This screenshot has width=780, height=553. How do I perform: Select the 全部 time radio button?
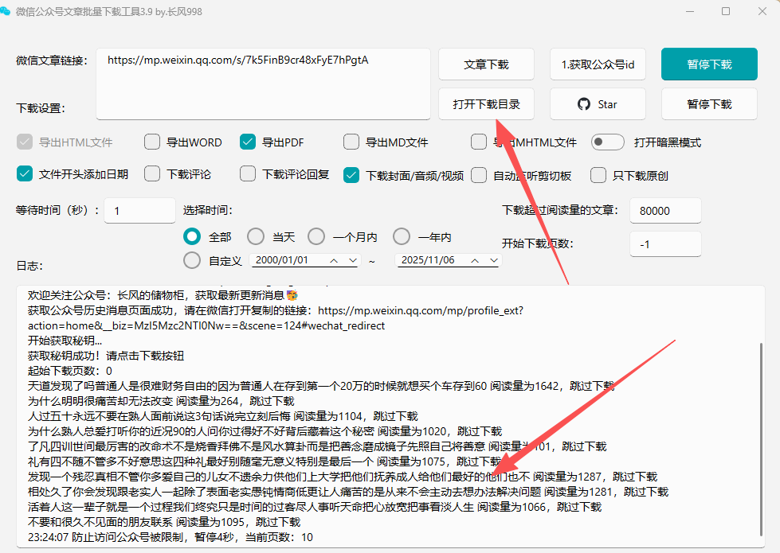(x=192, y=236)
